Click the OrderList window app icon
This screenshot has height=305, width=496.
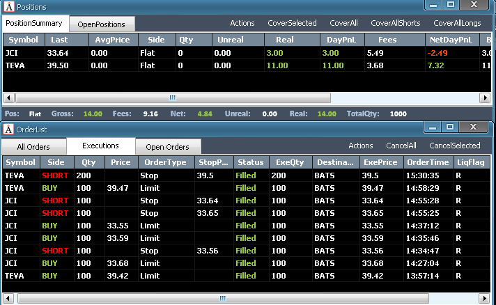coord(8,130)
